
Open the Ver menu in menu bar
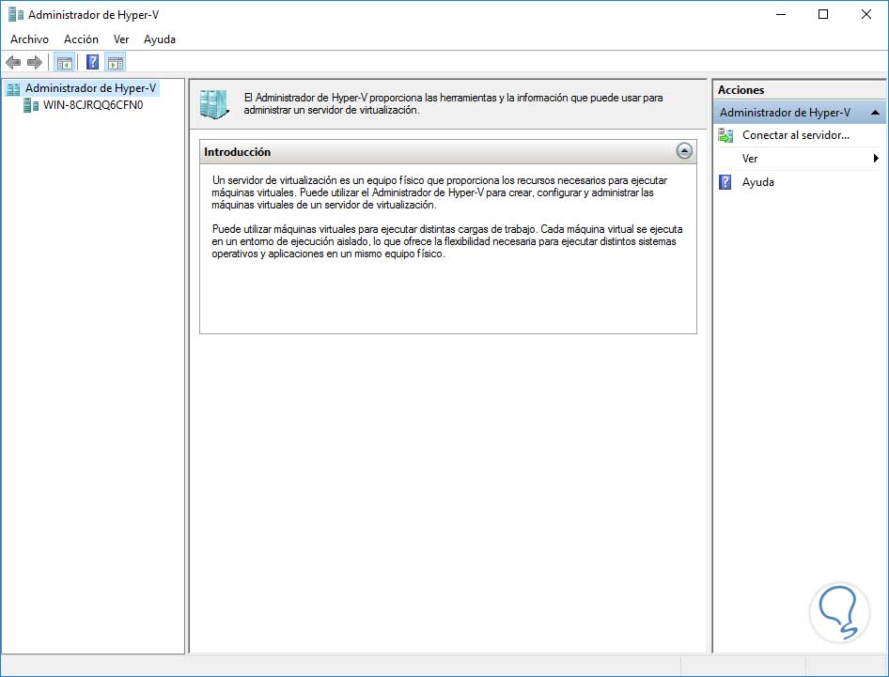click(x=121, y=39)
